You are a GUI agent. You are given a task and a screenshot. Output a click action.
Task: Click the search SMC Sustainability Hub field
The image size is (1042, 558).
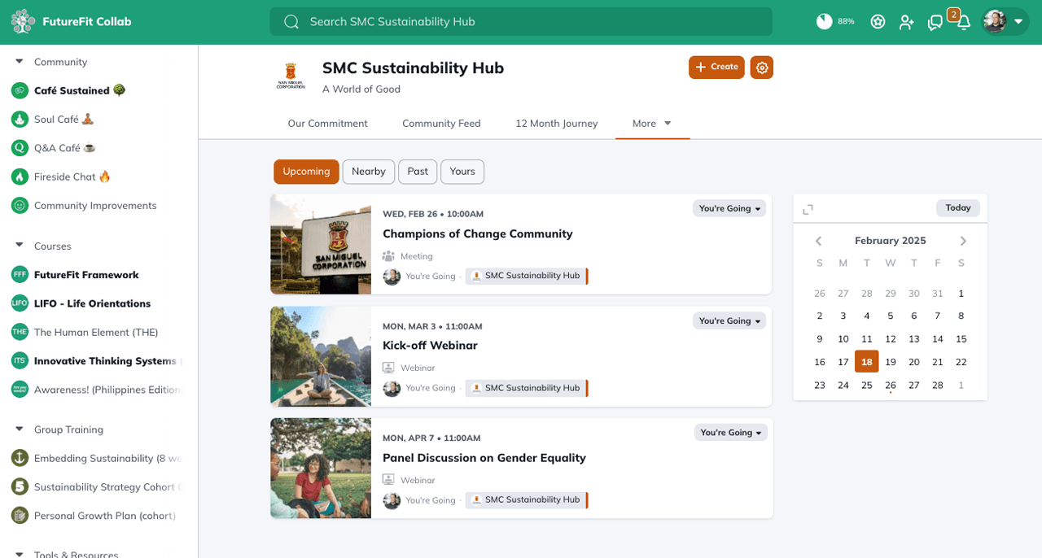click(x=521, y=22)
